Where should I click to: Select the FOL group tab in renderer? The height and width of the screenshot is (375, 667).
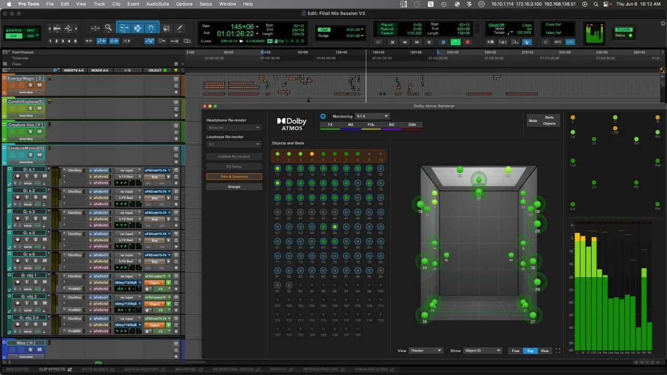pyautogui.click(x=371, y=125)
